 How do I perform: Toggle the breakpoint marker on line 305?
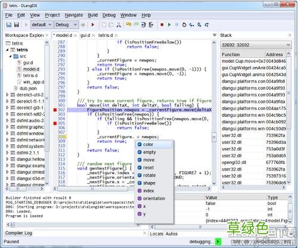(55, 123)
